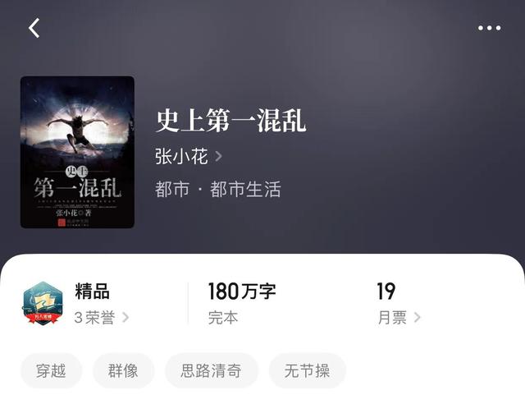Open author 张小花 profile
The image size is (525, 404).
tap(181, 156)
